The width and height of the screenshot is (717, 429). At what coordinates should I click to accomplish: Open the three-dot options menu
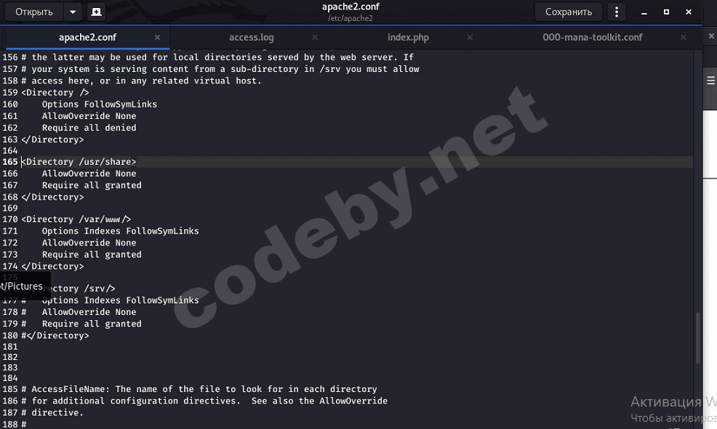pyautogui.click(x=617, y=12)
